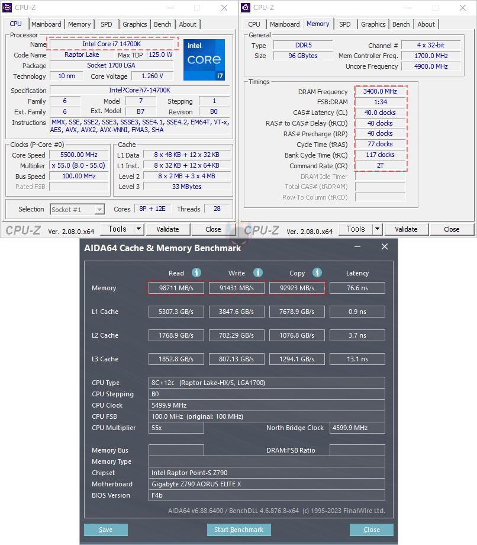Open About tab in right CPU-Z window
The image size is (477, 545).
pos(426,24)
